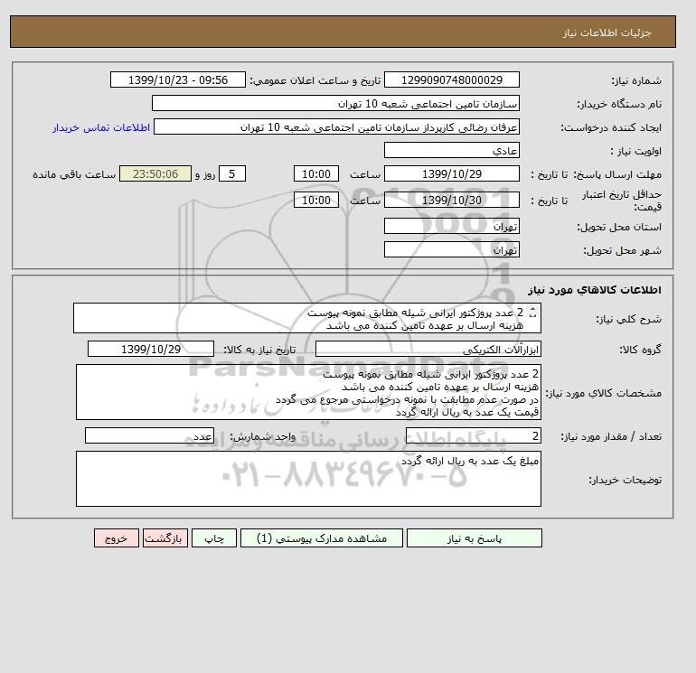This screenshot has width=696, height=673.
Task: Click the توضیحات خریدار label
Action: pyautogui.click(x=625, y=480)
